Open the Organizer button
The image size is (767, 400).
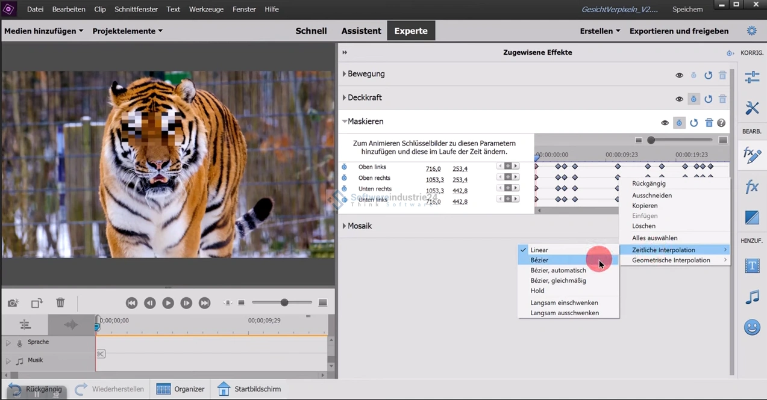pos(181,389)
